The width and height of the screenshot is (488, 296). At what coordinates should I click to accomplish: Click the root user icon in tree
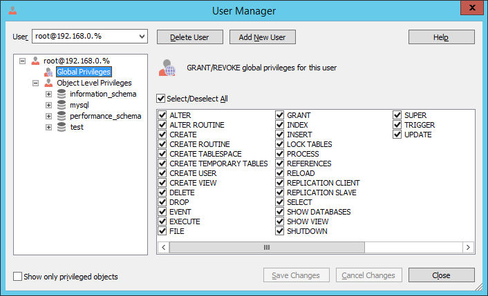35,61
